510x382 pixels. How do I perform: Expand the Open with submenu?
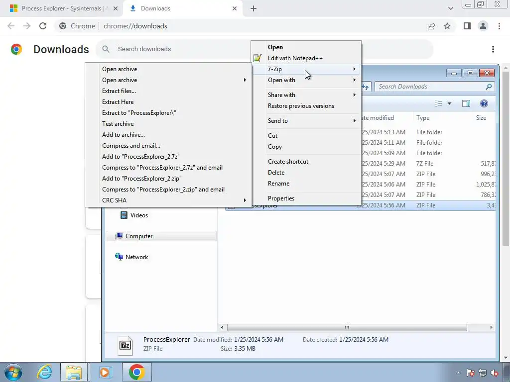click(x=306, y=80)
